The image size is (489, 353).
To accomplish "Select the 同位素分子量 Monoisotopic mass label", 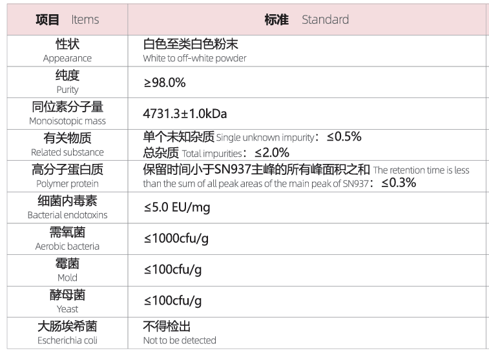I will pos(67,113).
